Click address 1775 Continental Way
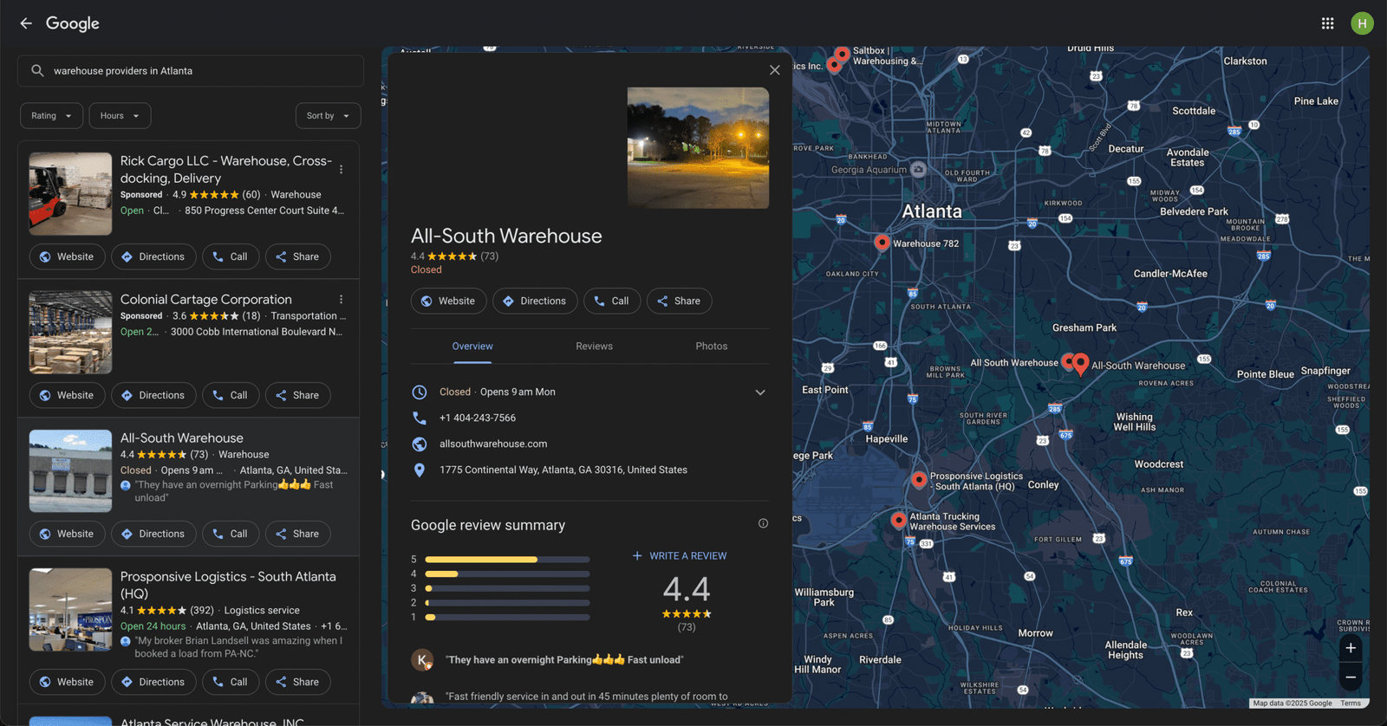Viewport: 1387px width, 726px height. [x=563, y=470]
